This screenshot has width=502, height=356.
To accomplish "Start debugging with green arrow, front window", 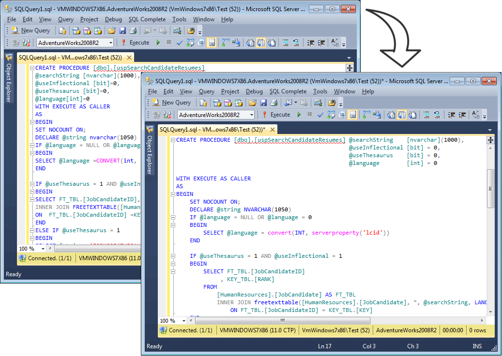I will 299,115.
